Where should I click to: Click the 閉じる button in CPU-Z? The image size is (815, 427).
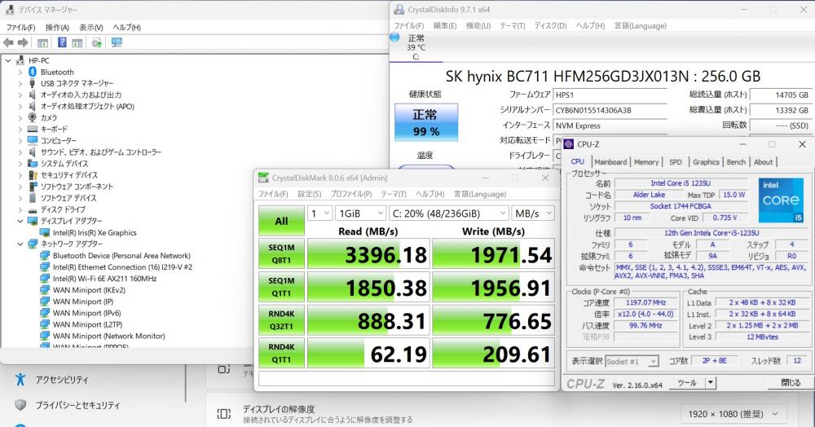[x=790, y=382]
